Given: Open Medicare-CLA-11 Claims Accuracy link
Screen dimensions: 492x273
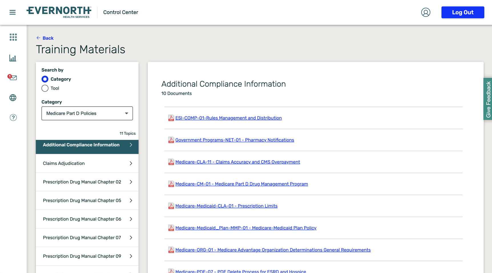Looking at the screenshot, I should (237, 162).
